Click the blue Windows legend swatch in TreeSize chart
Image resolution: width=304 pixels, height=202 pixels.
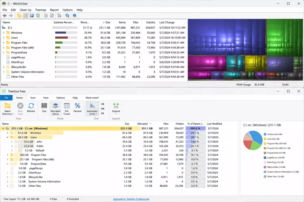click(265, 134)
